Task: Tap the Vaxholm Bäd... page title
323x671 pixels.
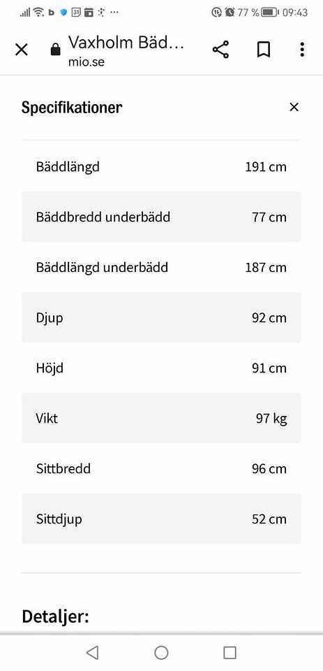Action: 126,43
